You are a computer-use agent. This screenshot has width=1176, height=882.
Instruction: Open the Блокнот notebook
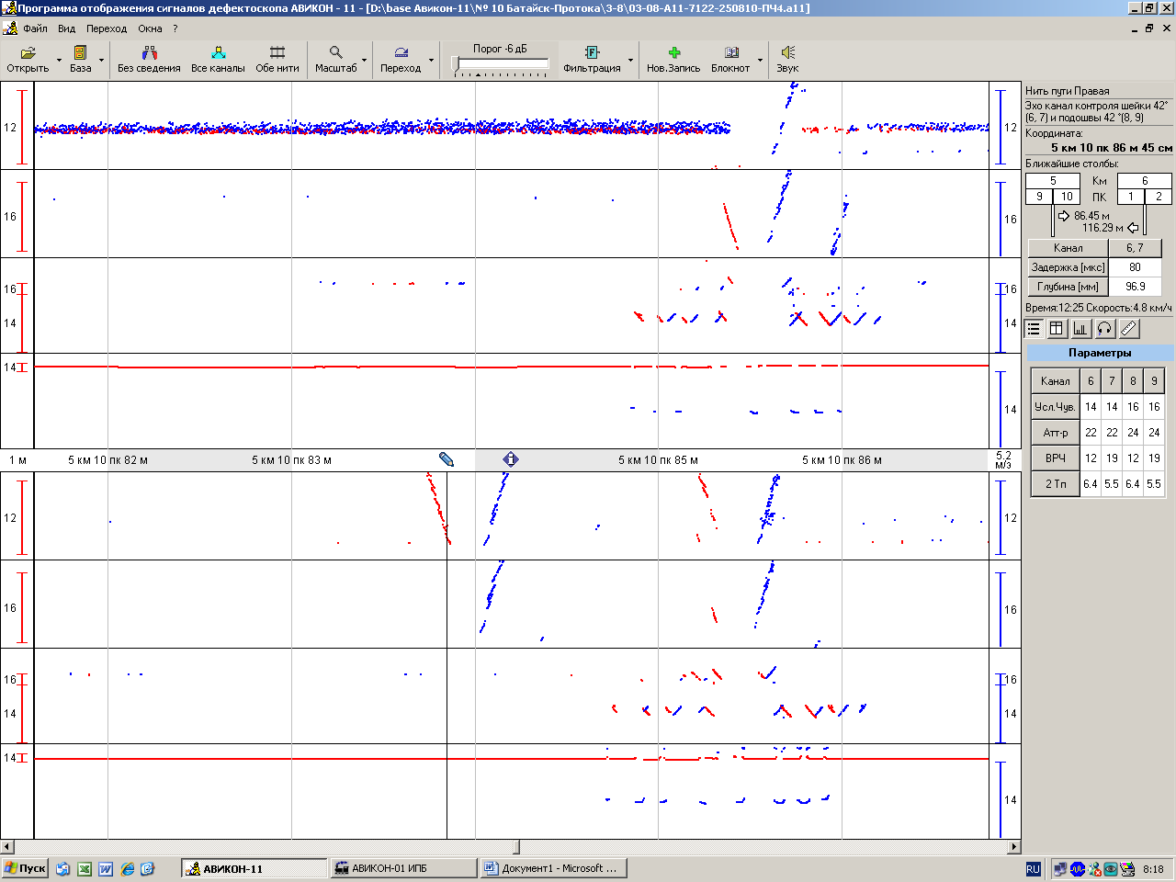click(x=730, y=53)
